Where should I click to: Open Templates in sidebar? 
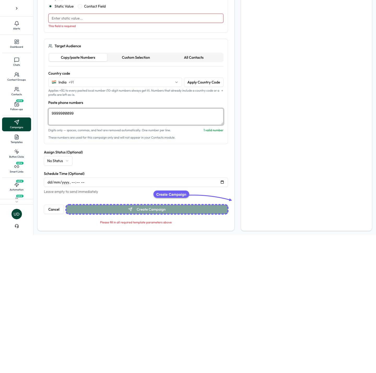coord(16,139)
